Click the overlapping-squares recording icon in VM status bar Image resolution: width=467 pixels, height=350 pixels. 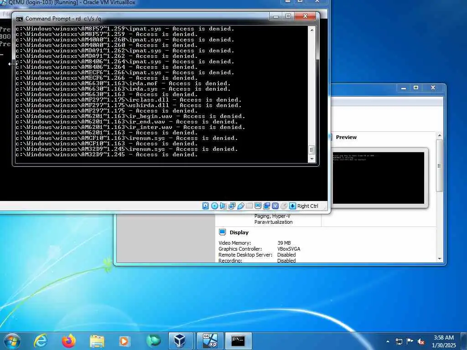pyautogui.click(x=266, y=206)
